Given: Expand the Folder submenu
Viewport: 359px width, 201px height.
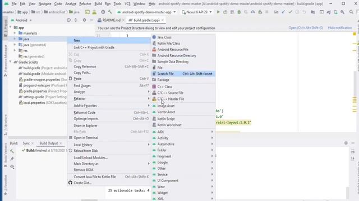Looking at the screenshot, I should click(183, 150).
